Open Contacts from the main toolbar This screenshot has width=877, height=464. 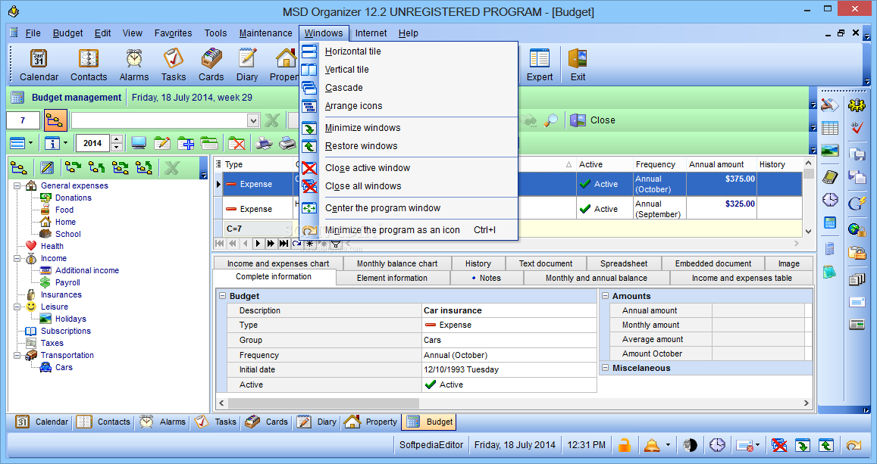(89, 65)
